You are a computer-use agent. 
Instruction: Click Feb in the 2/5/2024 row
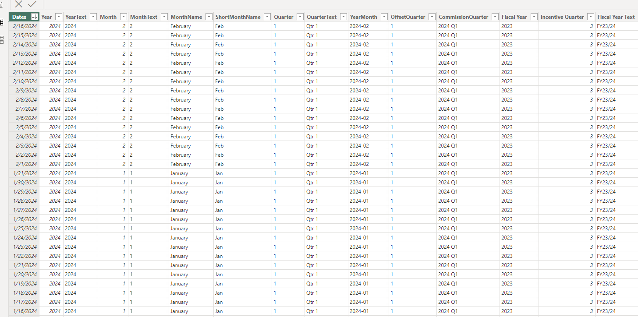pos(219,127)
